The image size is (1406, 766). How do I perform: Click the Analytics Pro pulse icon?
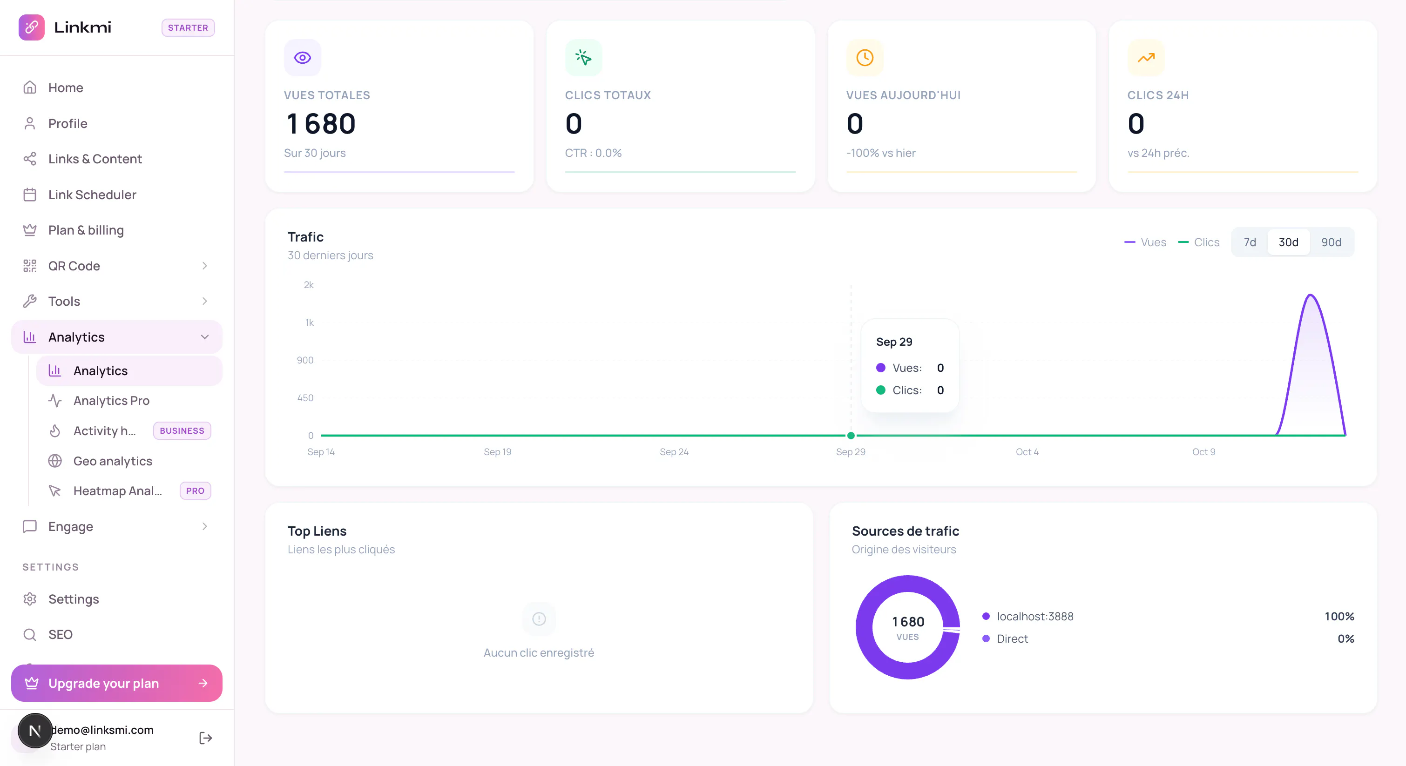55,401
